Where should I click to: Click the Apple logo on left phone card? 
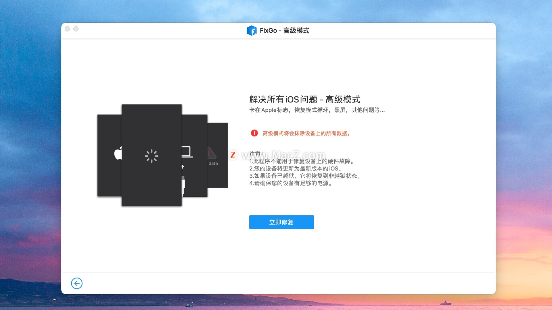click(118, 153)
